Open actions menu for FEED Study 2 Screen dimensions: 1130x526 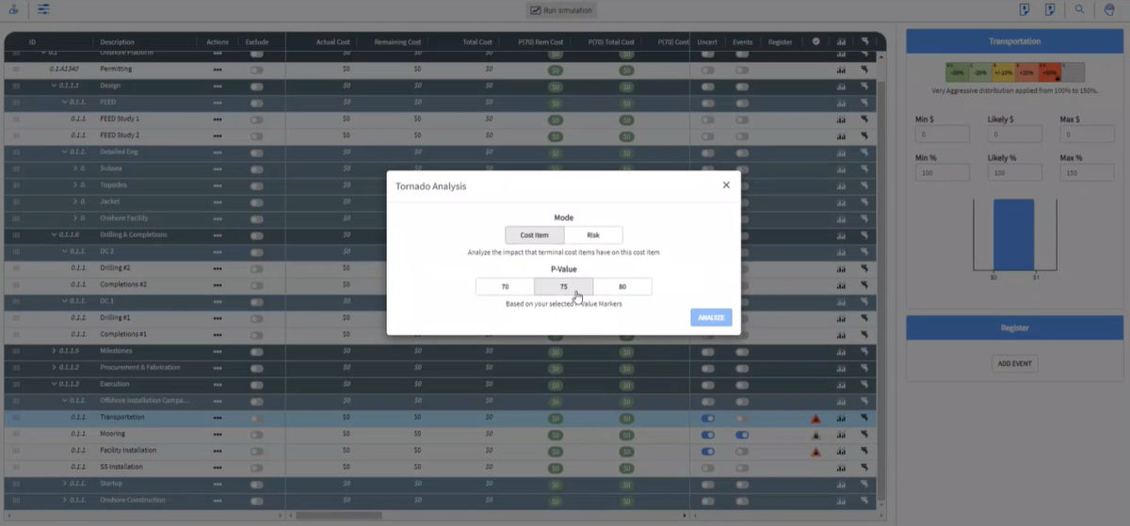click(x=218, y=135)
